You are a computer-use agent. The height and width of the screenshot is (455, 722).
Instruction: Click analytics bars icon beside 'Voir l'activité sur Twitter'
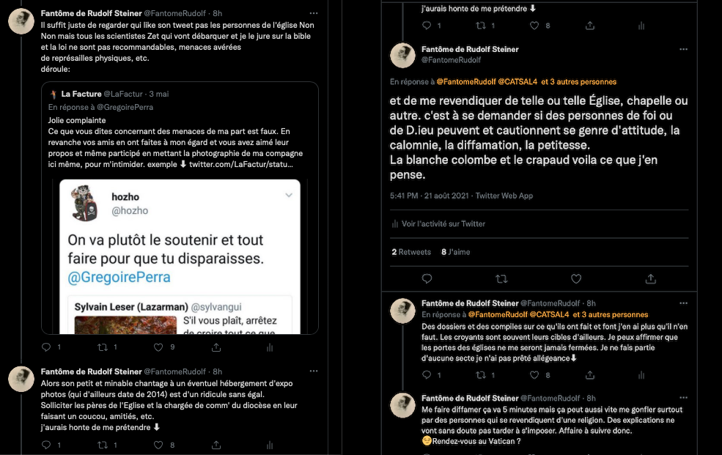(x=395, y=224)
